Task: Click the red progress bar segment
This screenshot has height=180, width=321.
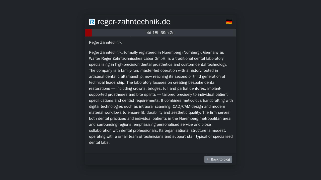Action: pyautogui.click(x=88, y=33)
